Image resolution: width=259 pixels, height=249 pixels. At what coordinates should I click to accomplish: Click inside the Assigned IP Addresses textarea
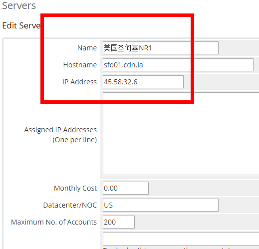coord(181,134)
